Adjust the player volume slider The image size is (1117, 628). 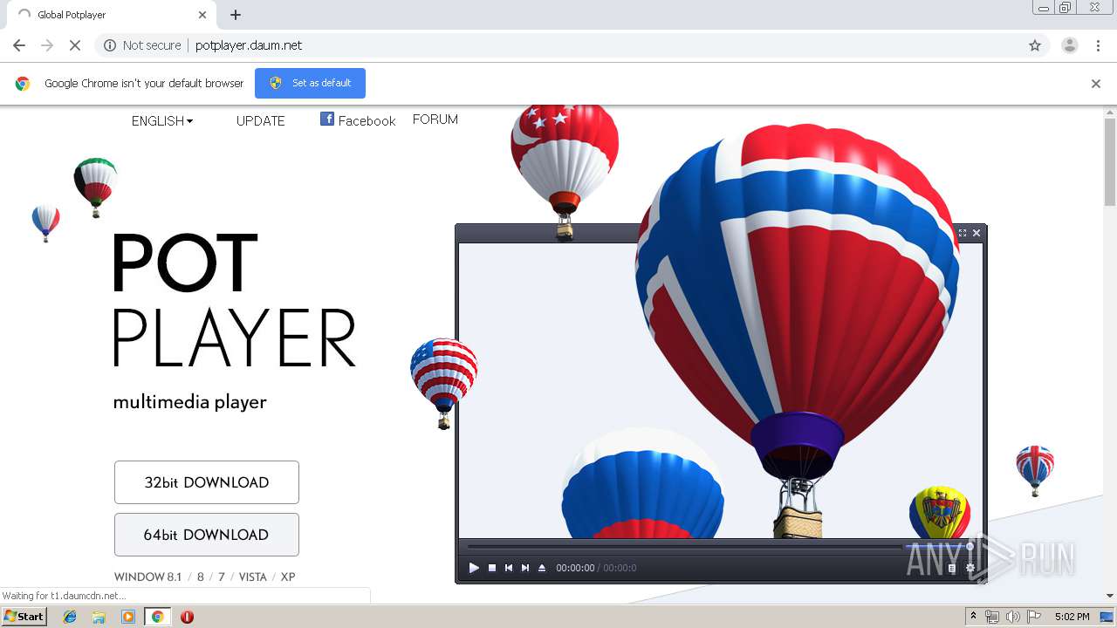coord(939,547)
